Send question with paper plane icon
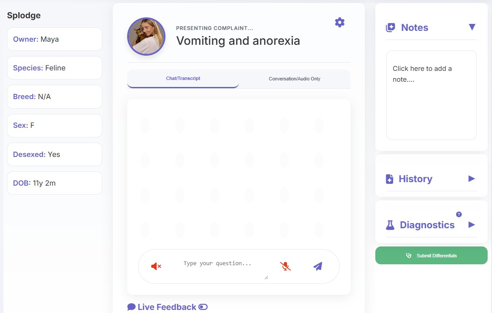492x313 pixels. (318, 266)
